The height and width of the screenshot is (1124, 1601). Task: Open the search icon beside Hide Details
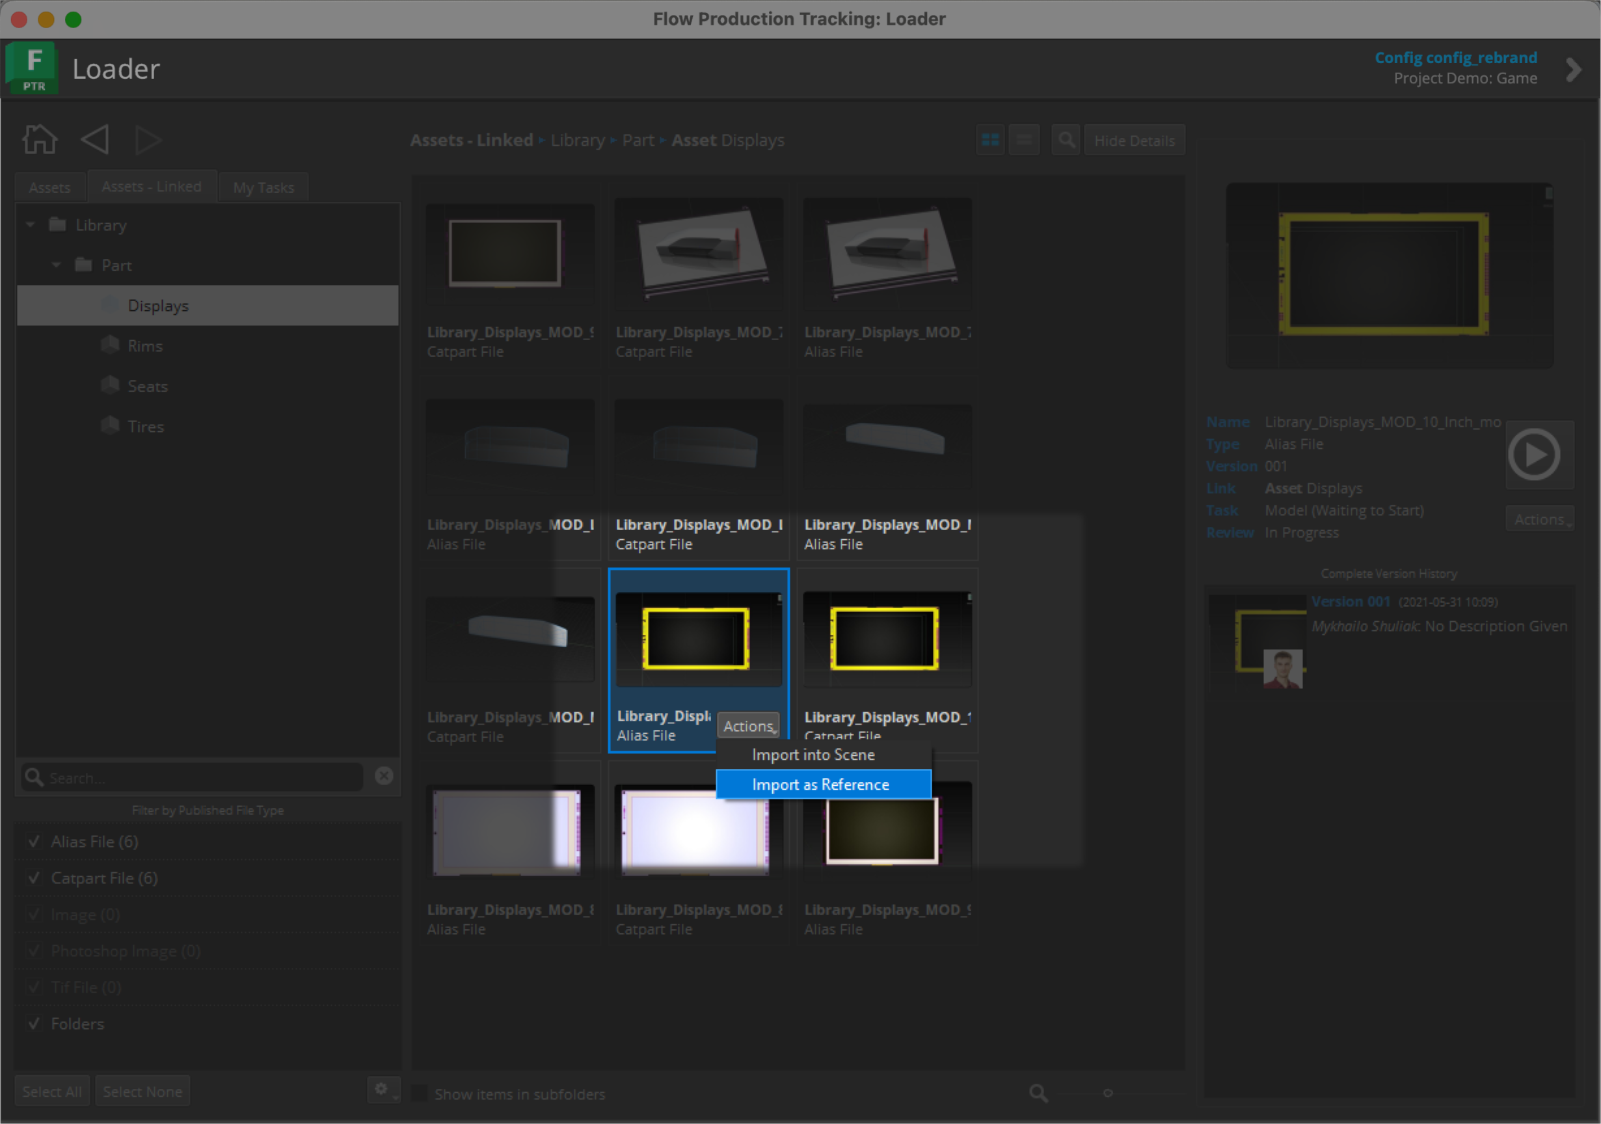[x=1066, y=140]
